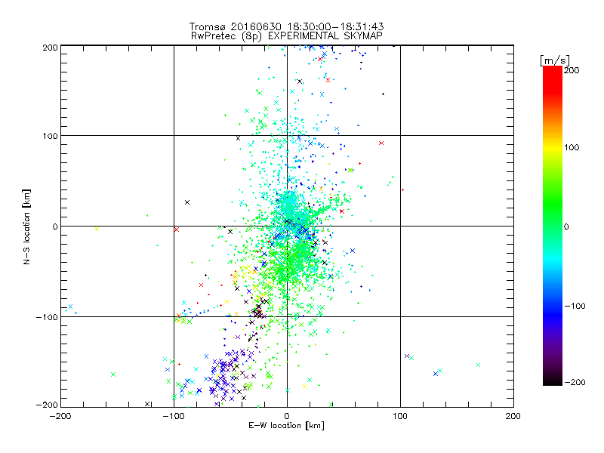This screenshot has height=453, width=604.
Task: Click the x-axis tick label '-200'
Action: tap(60, 416)
